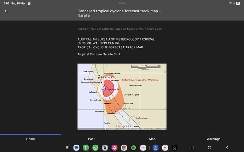Tap the drag handle at top center
Viewport: 244px width, 152px height.
pyautogui.click(x=122, y=3)
